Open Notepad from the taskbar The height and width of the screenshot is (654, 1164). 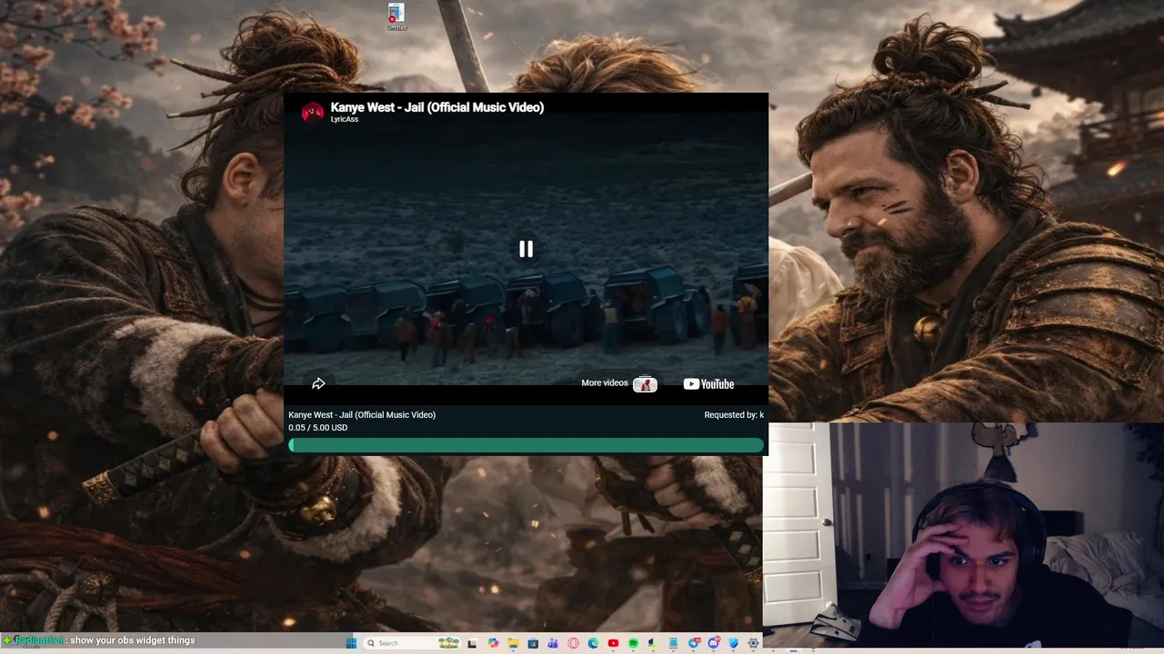pyautogui.click(x=673, y=643)
